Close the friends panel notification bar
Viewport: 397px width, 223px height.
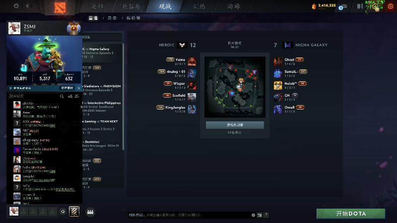point(79,88)
